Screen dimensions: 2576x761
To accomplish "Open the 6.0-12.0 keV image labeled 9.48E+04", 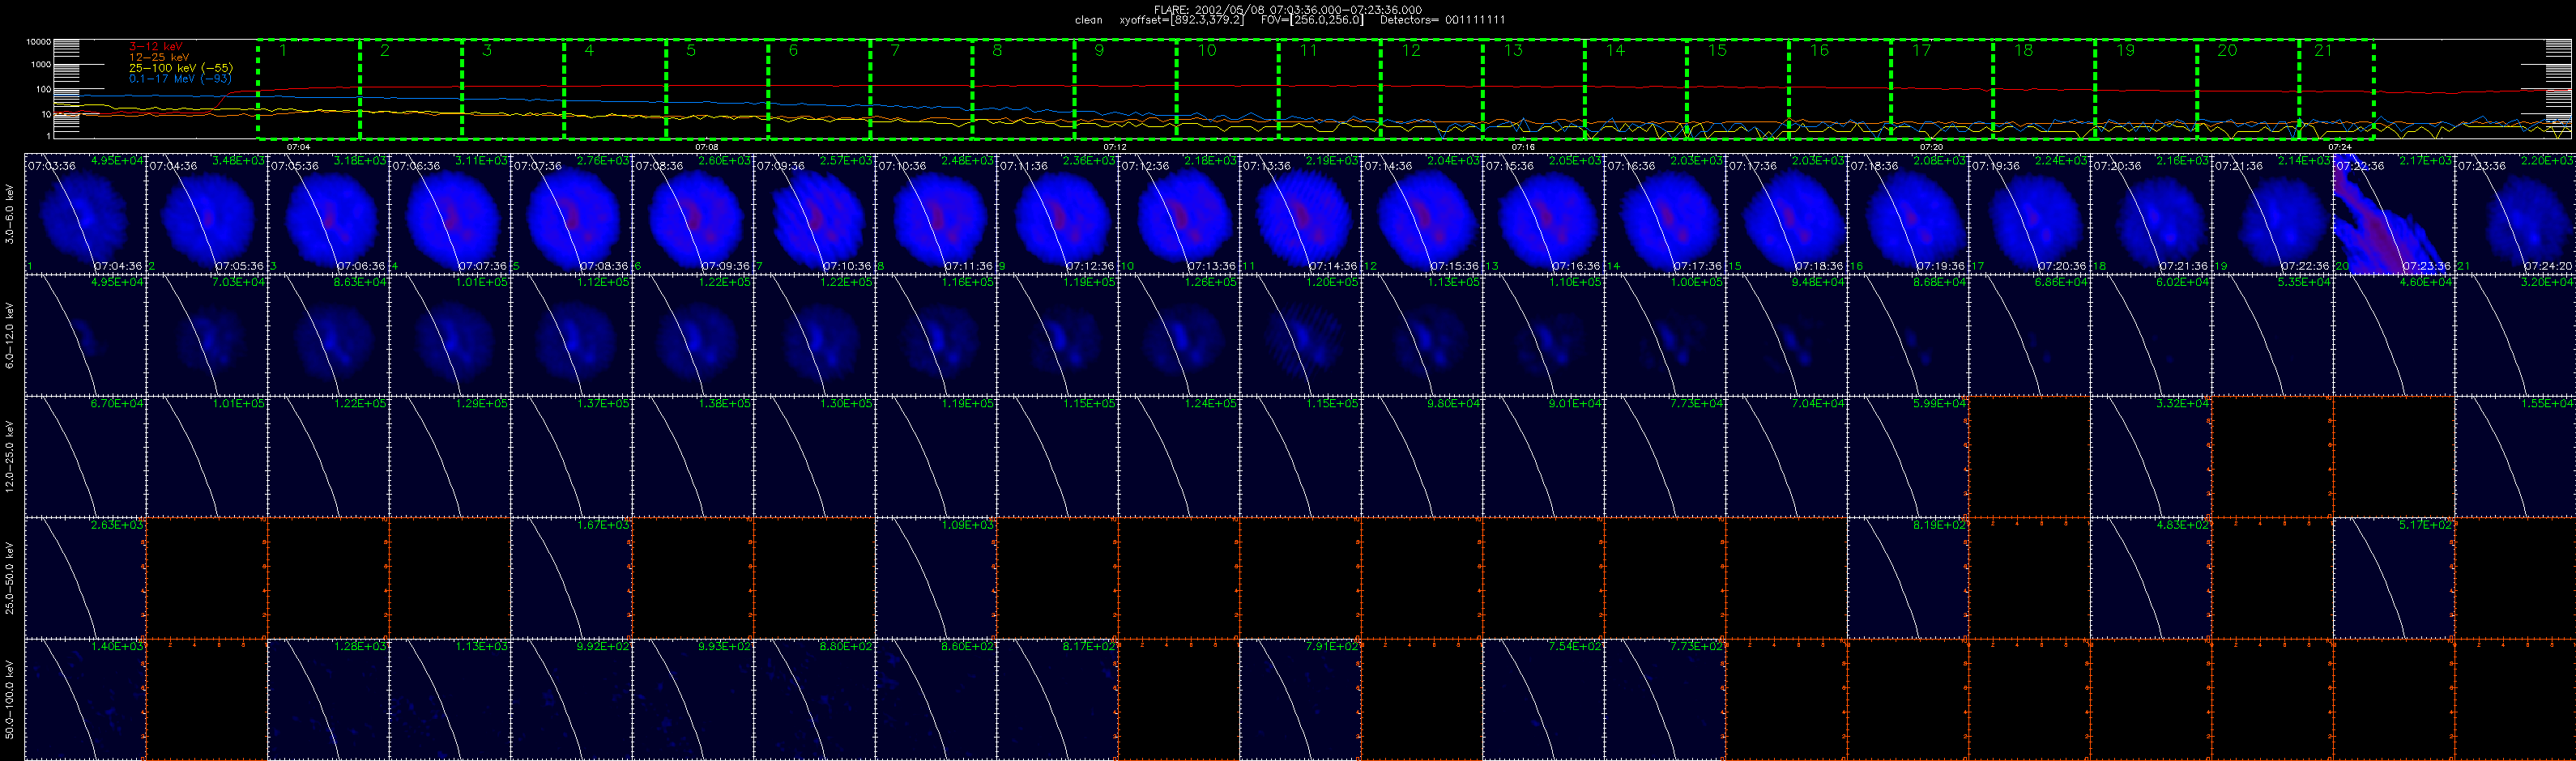I will (x=1786, y=335).
